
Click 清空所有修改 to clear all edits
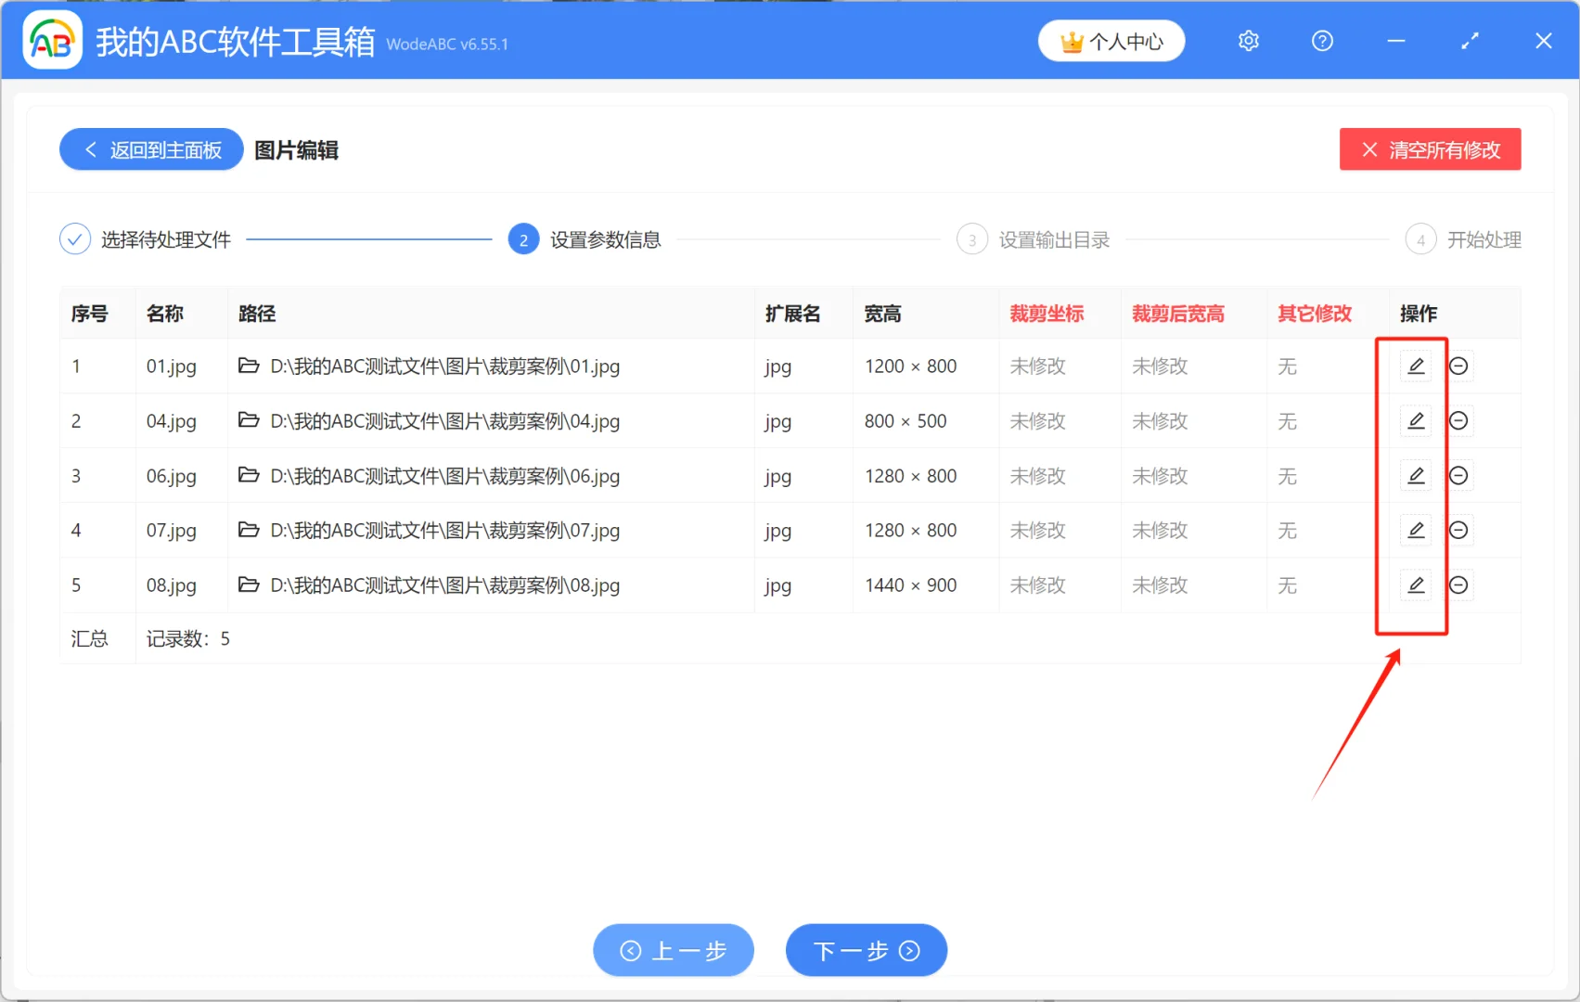pos(1430,149)
